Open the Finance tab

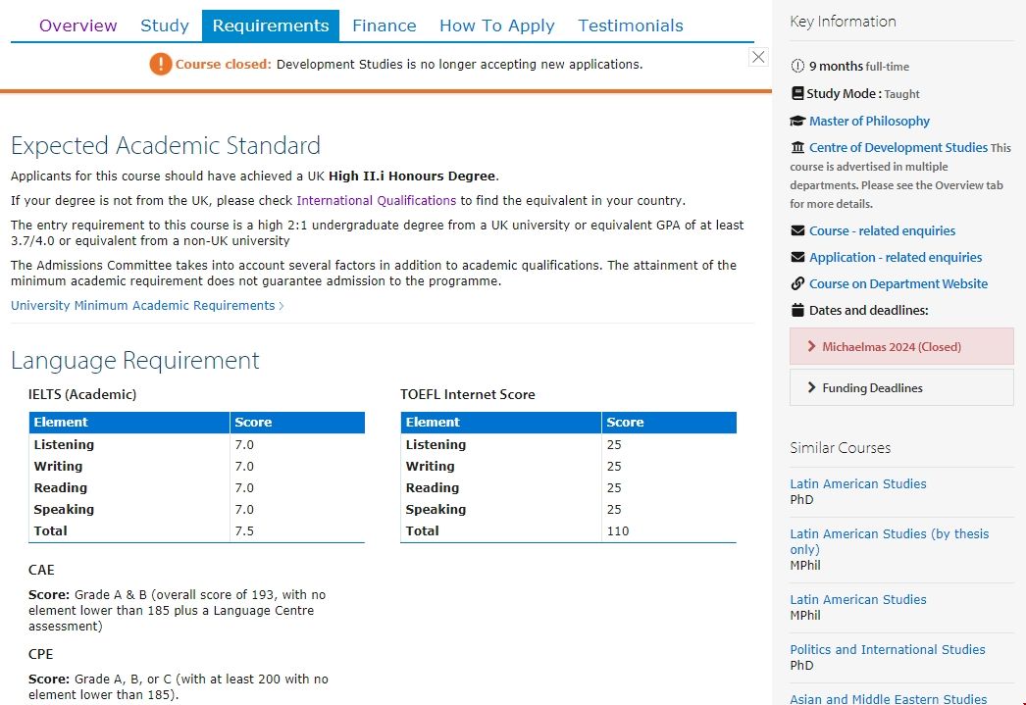click(384, 26)
